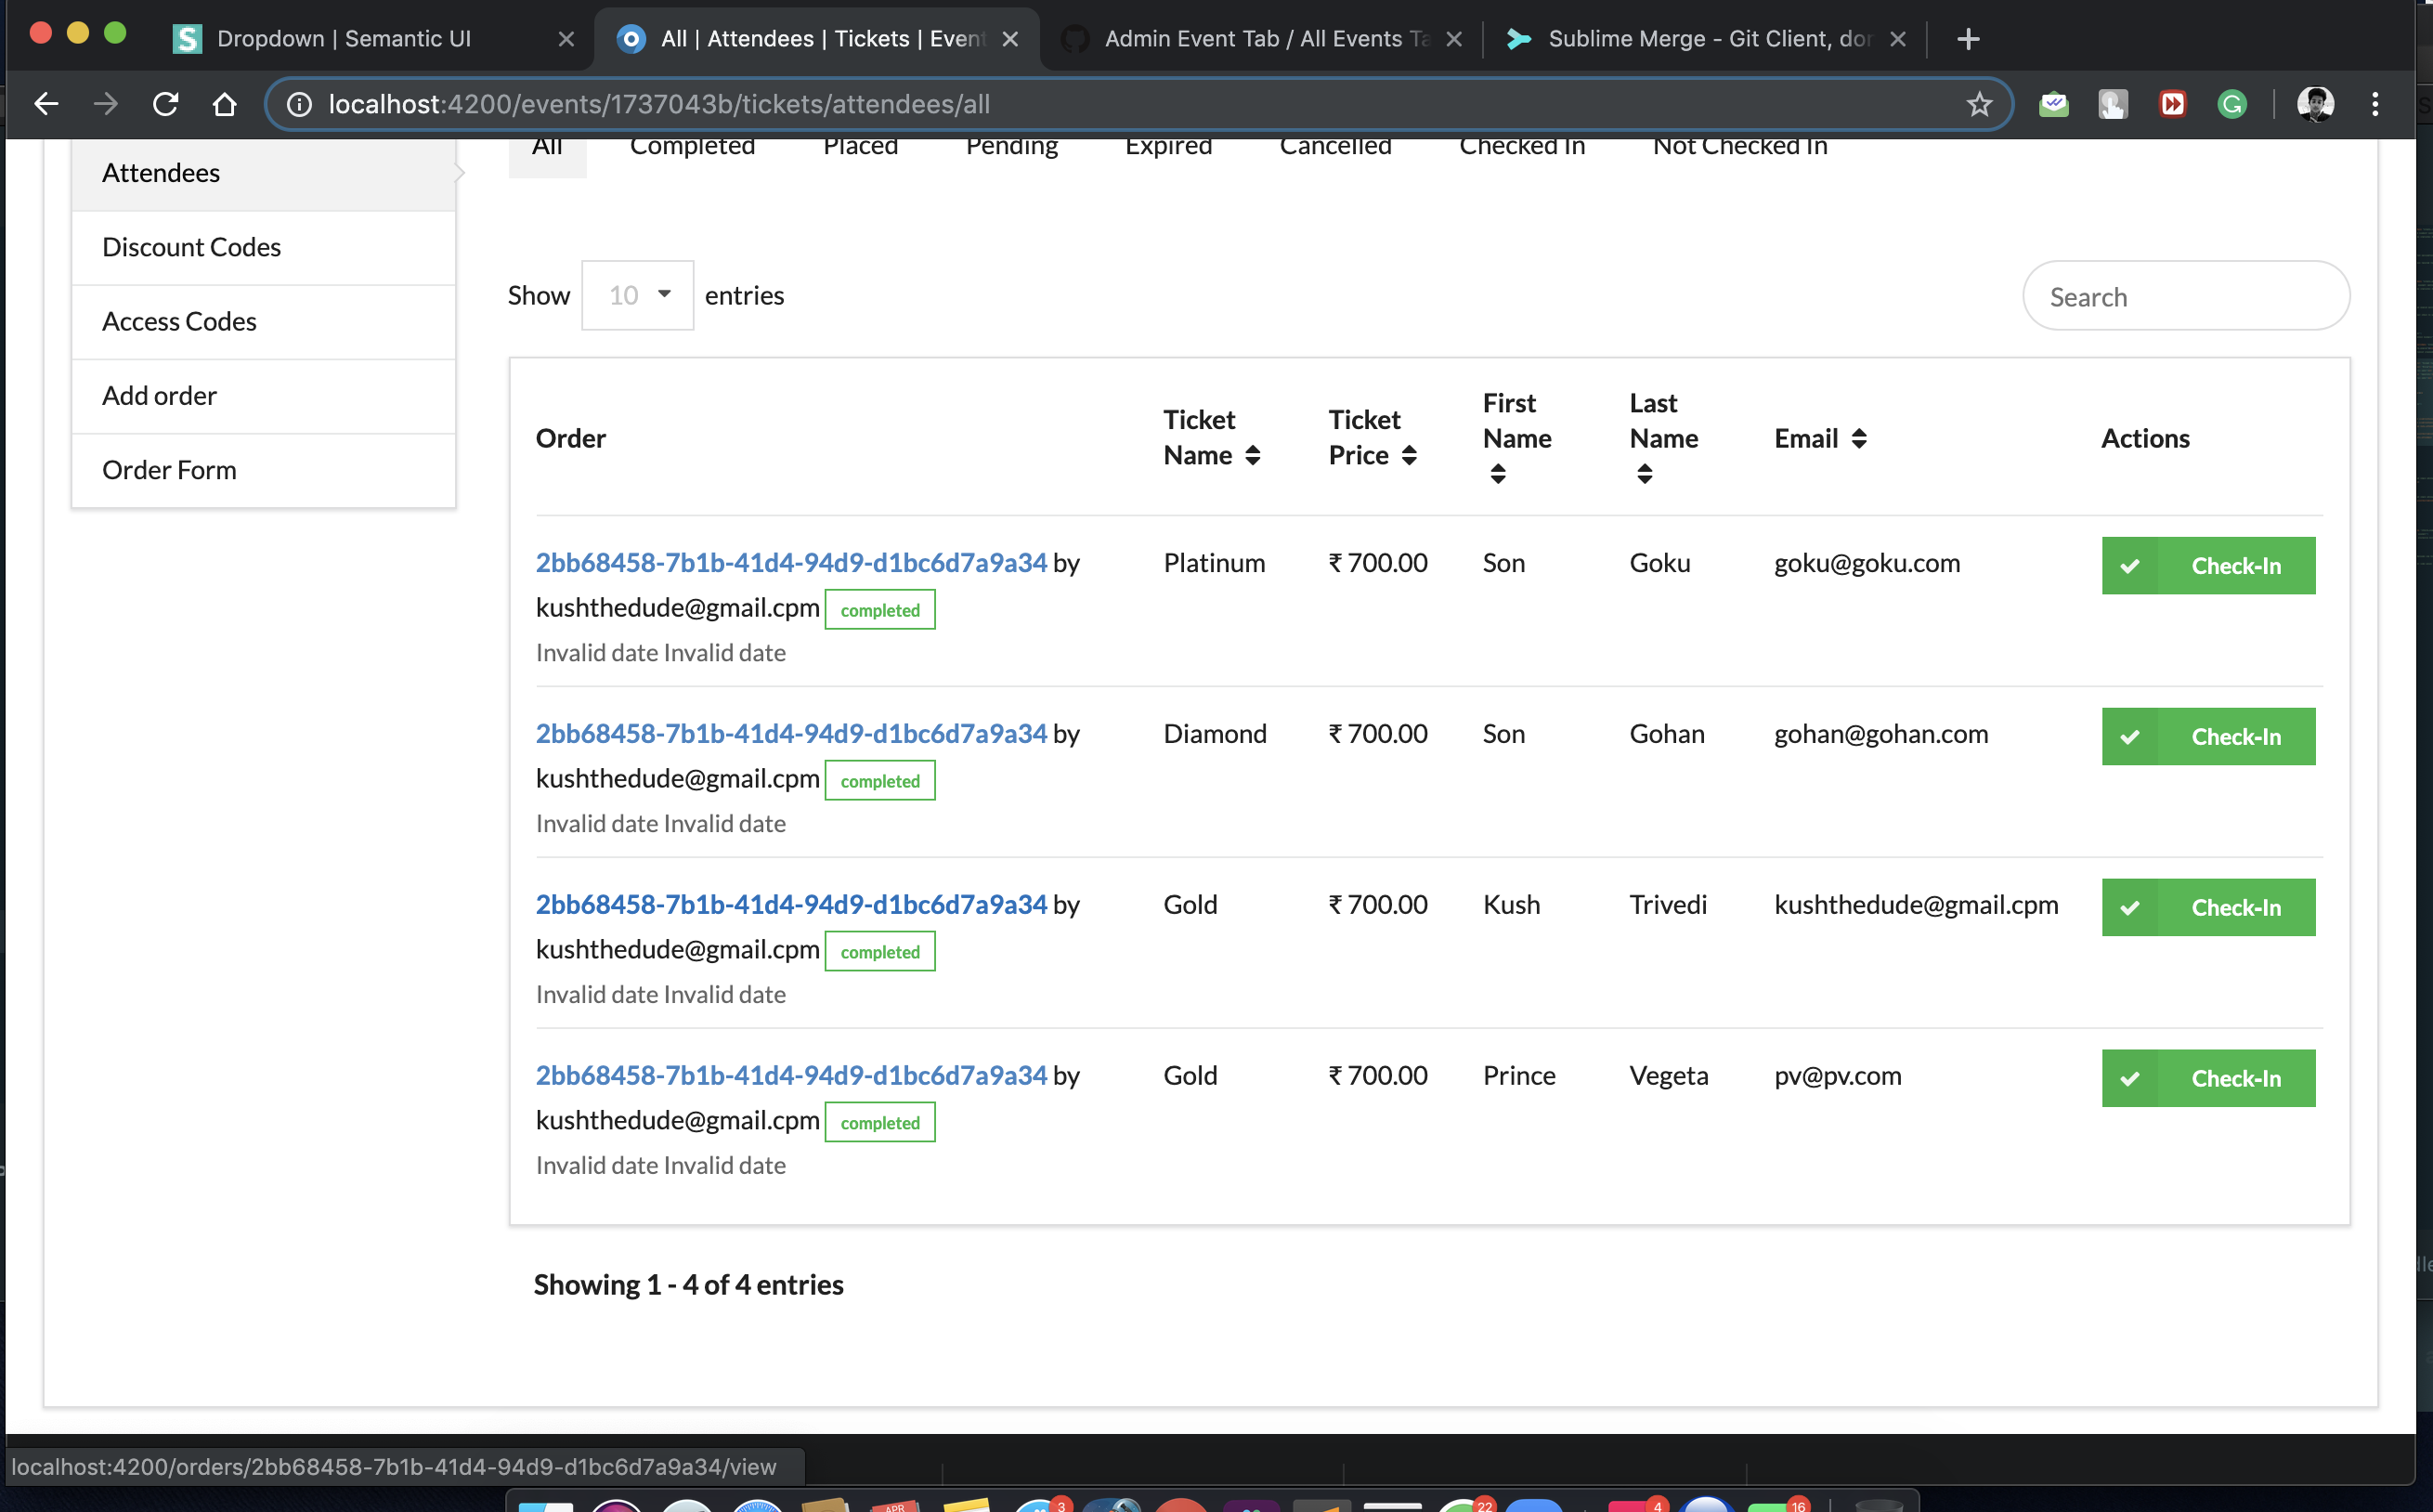
Task: Open order link in Prince Vegeta row
Action: (792, 1075)
